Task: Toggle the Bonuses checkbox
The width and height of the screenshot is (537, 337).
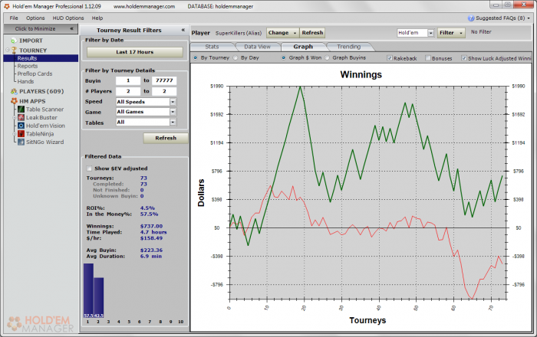Action: (428, 58)
